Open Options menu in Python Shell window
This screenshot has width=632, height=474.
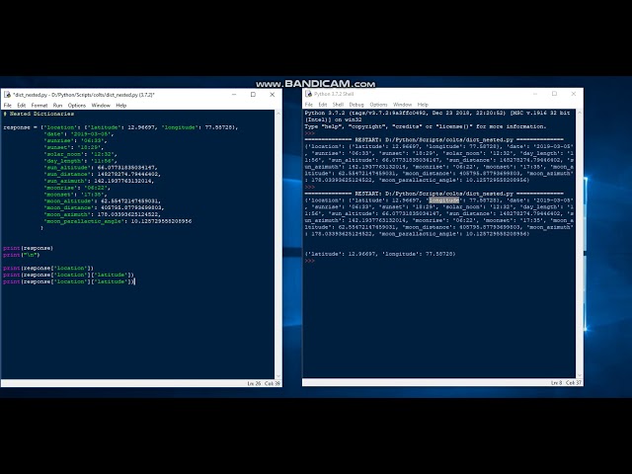click(378, 105)
